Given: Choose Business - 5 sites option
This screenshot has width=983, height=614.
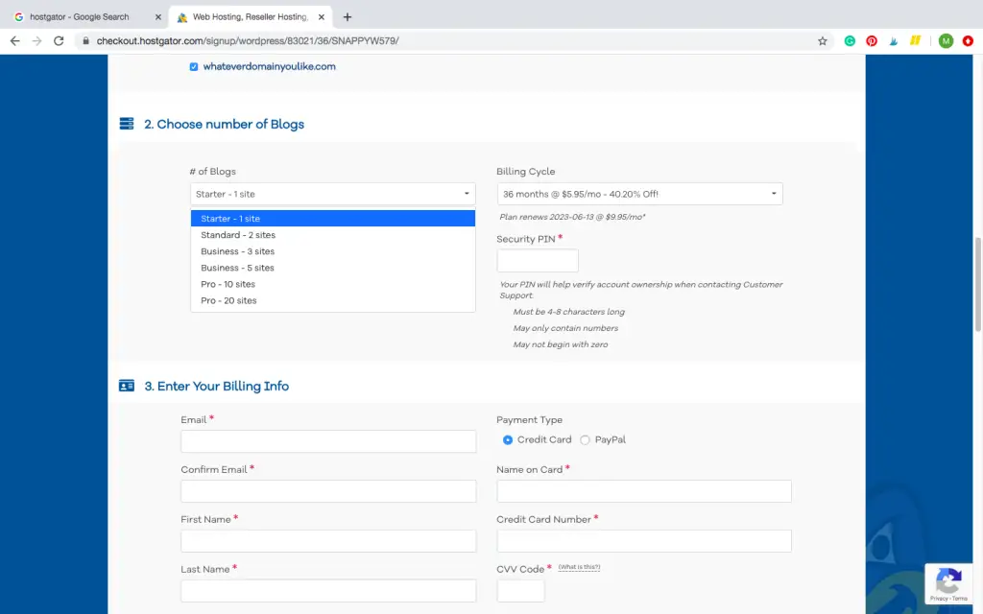Looking at the screenshot, I should pos(333,268).
